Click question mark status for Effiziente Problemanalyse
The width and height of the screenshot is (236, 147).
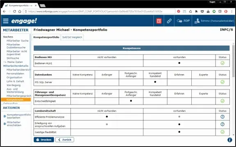pos(222,116)
